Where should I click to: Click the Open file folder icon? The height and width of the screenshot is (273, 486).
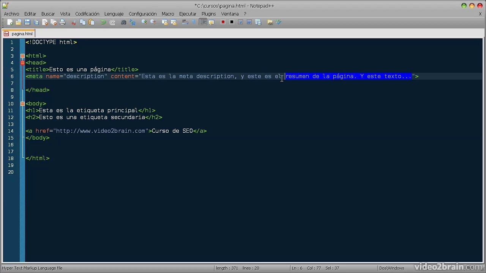click(x=19, y=22)
